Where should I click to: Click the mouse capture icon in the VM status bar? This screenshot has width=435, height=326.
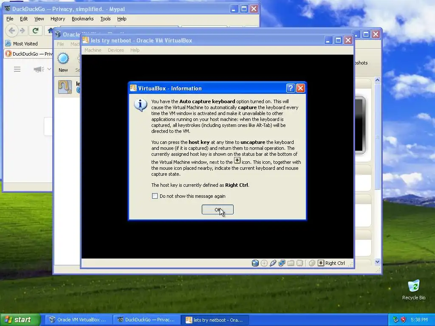coord(312,263)
